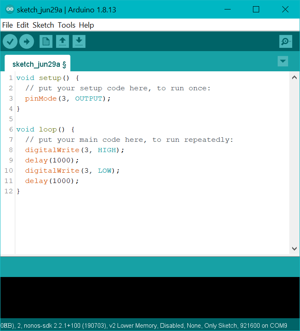Click the Verify checkmark button
This screenshot has height=331, width=300.
click(x=10, y=41)
